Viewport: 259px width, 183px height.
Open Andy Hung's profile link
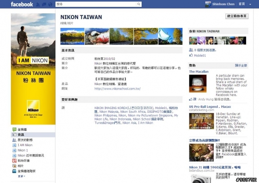[x=206, y=99]
